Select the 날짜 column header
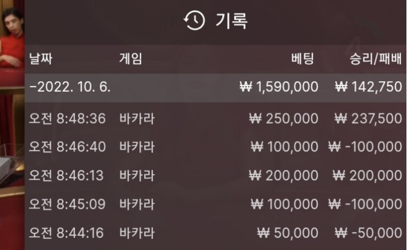 [40, 59]
